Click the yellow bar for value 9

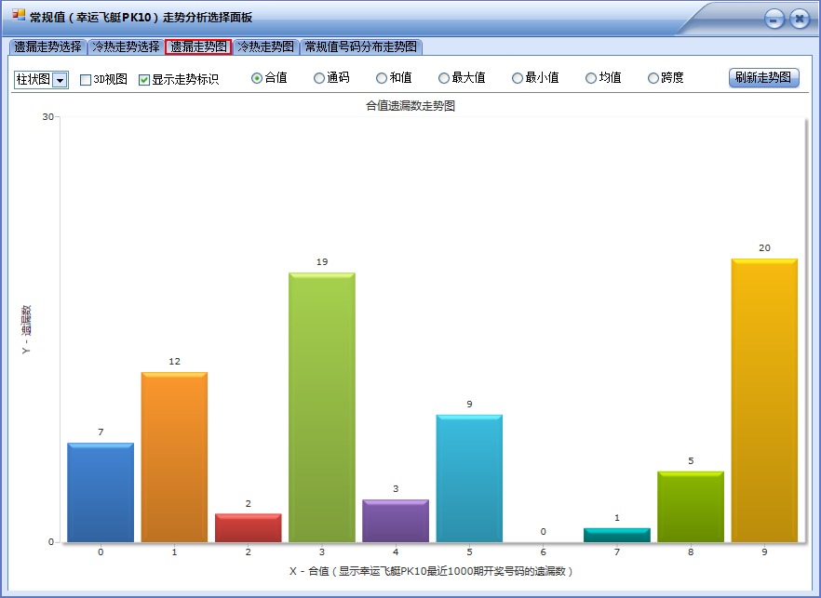pyautogui.click(x=764, y=400)
